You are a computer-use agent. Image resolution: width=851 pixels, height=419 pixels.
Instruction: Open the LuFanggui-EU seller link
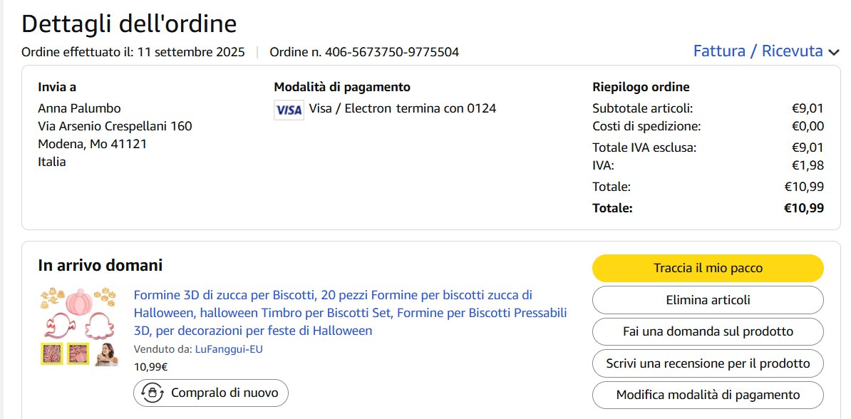pyautogui.click(x=229, y=349)
